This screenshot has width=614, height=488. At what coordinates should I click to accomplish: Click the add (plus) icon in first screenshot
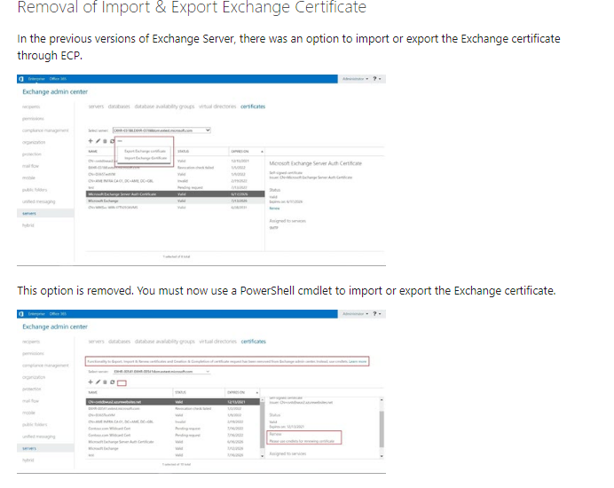pos(91,141)
